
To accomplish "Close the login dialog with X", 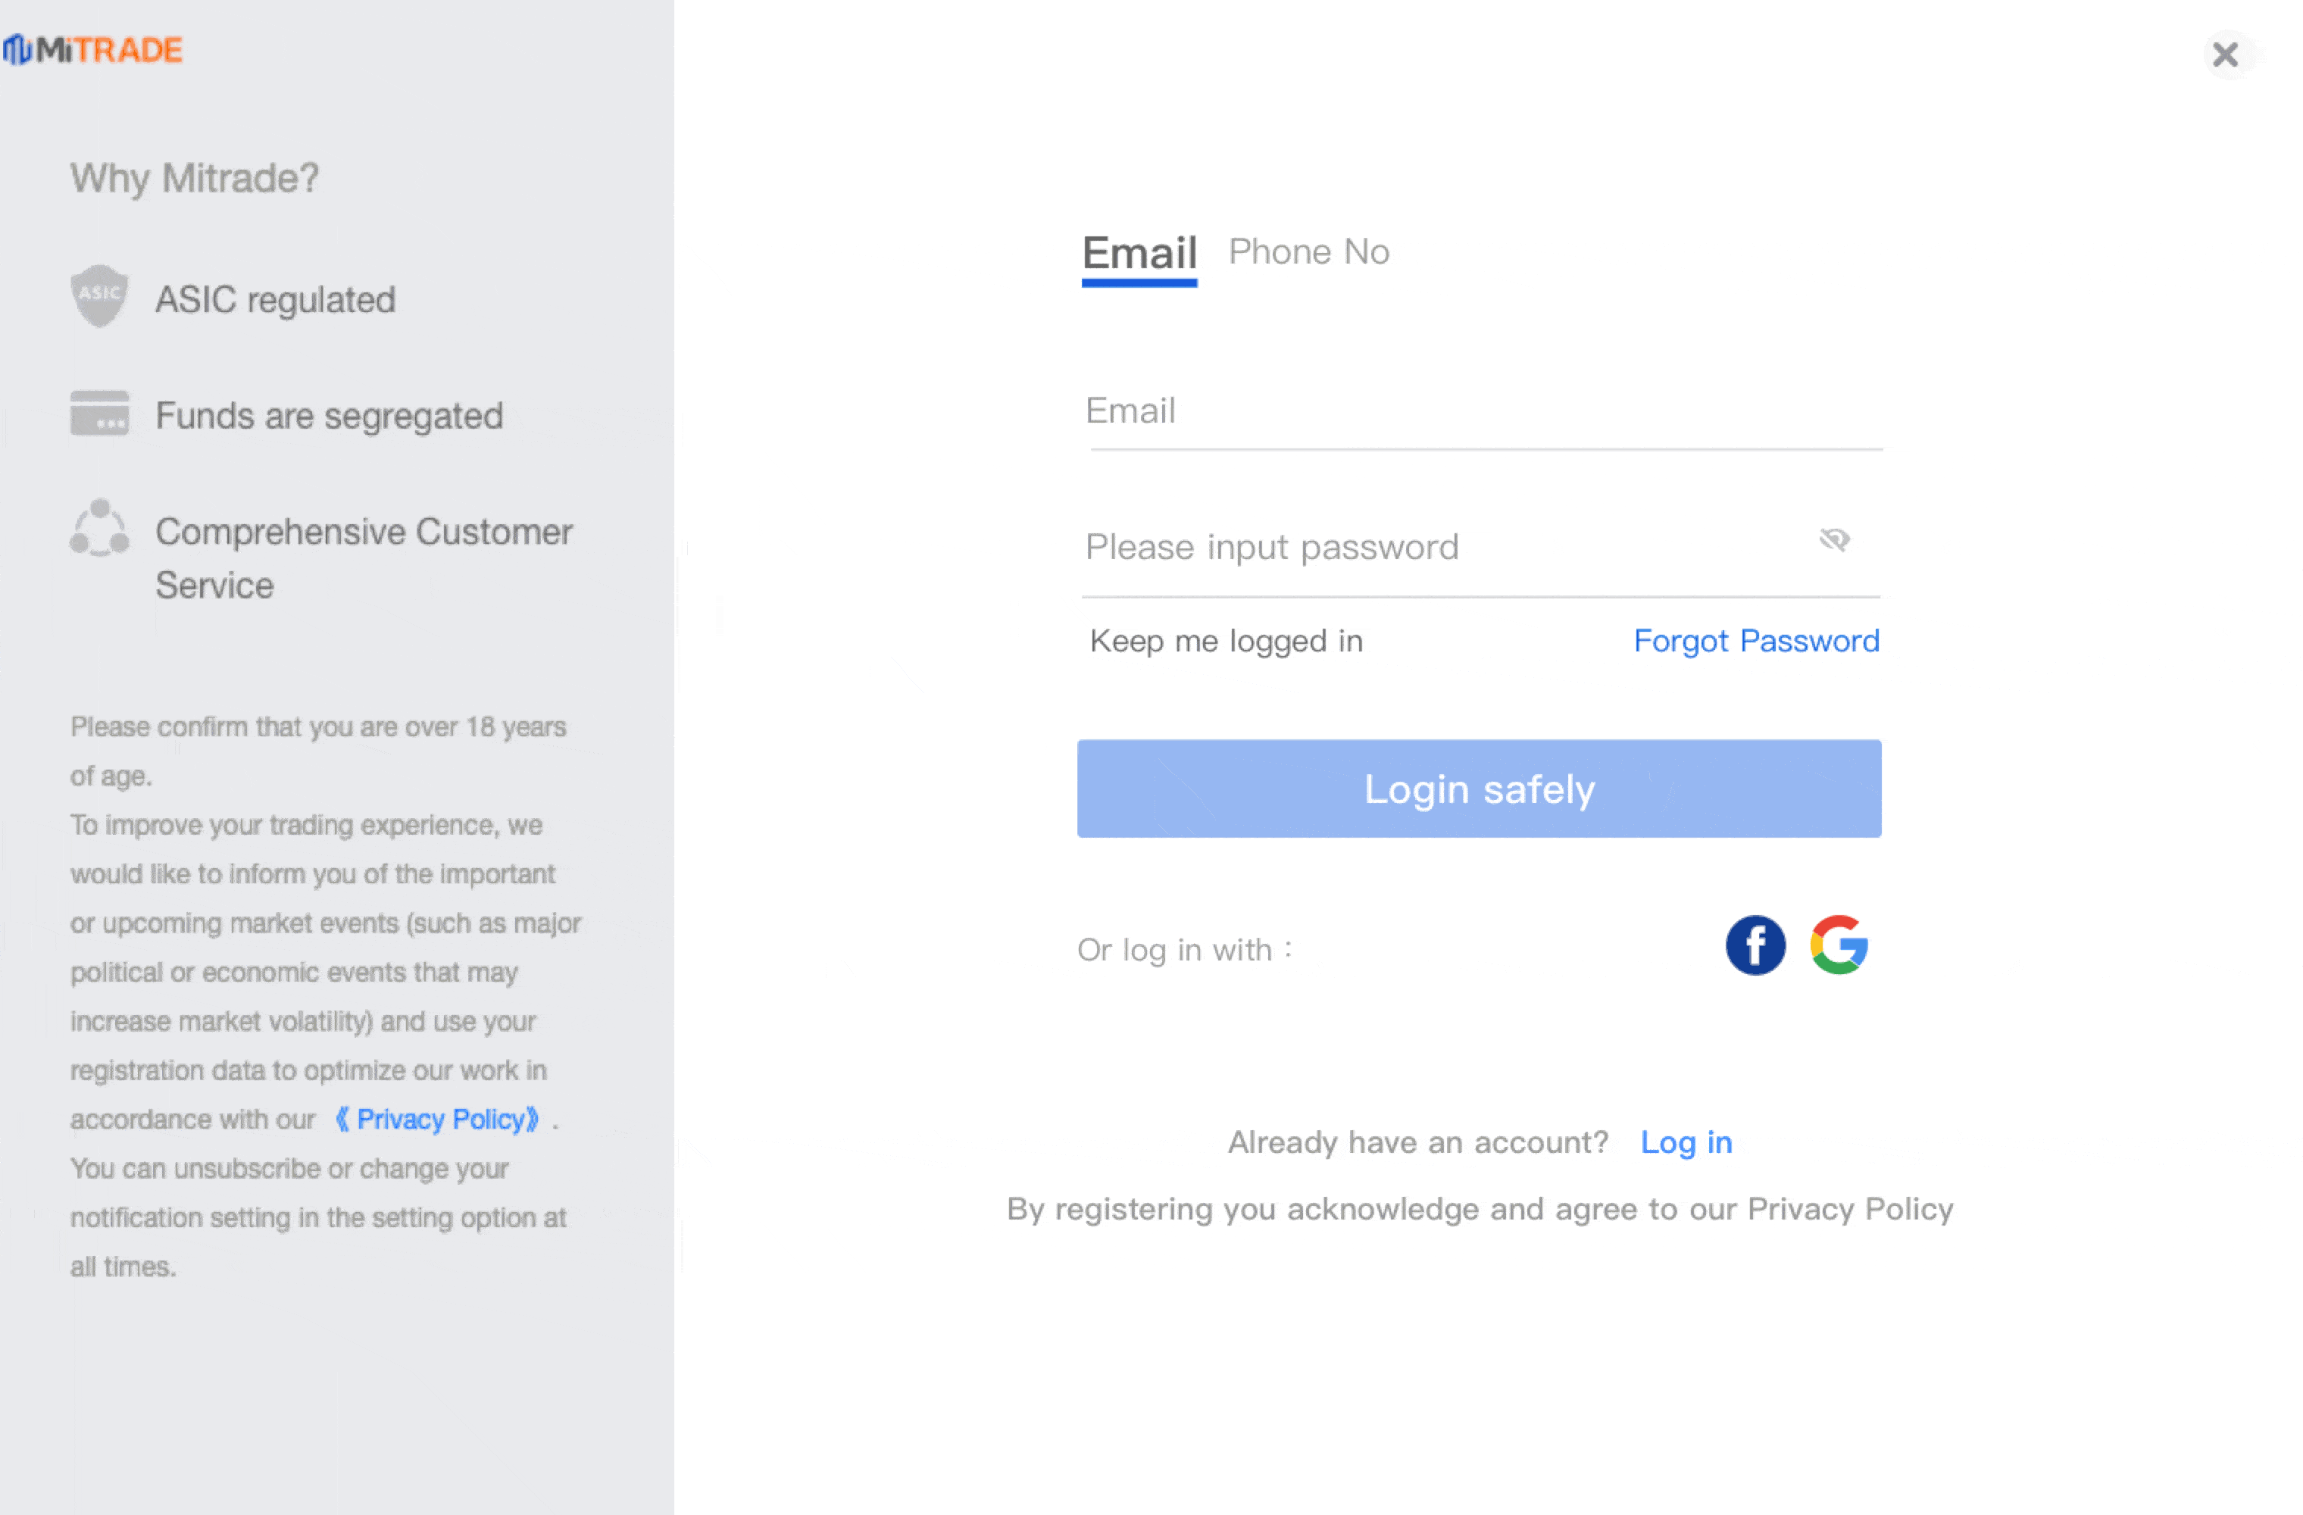I will pos(2225,55).
